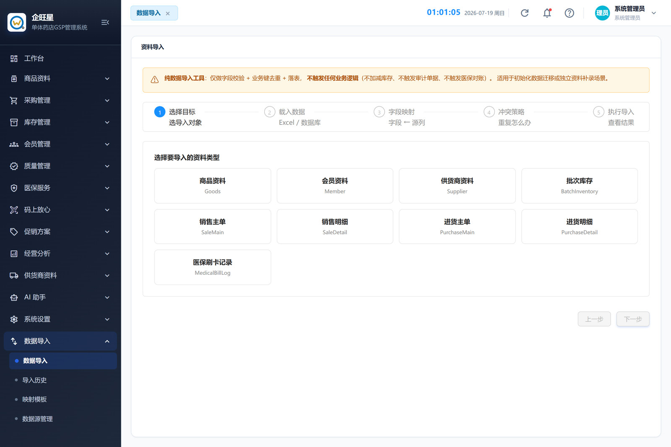Viewport: 671px width, 447px height.
Task: Click the 库存管理 box icon
Action: 14,122
